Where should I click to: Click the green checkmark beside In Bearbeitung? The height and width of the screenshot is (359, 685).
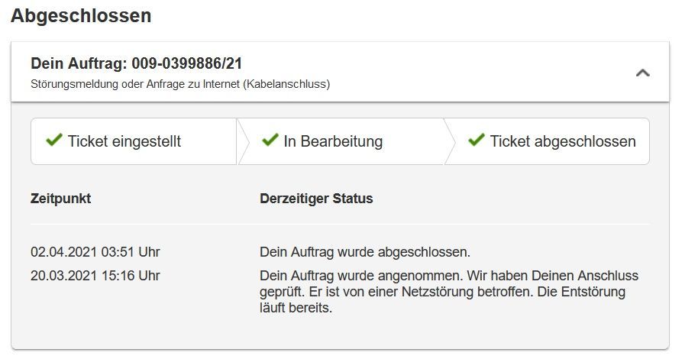point(270,141)
